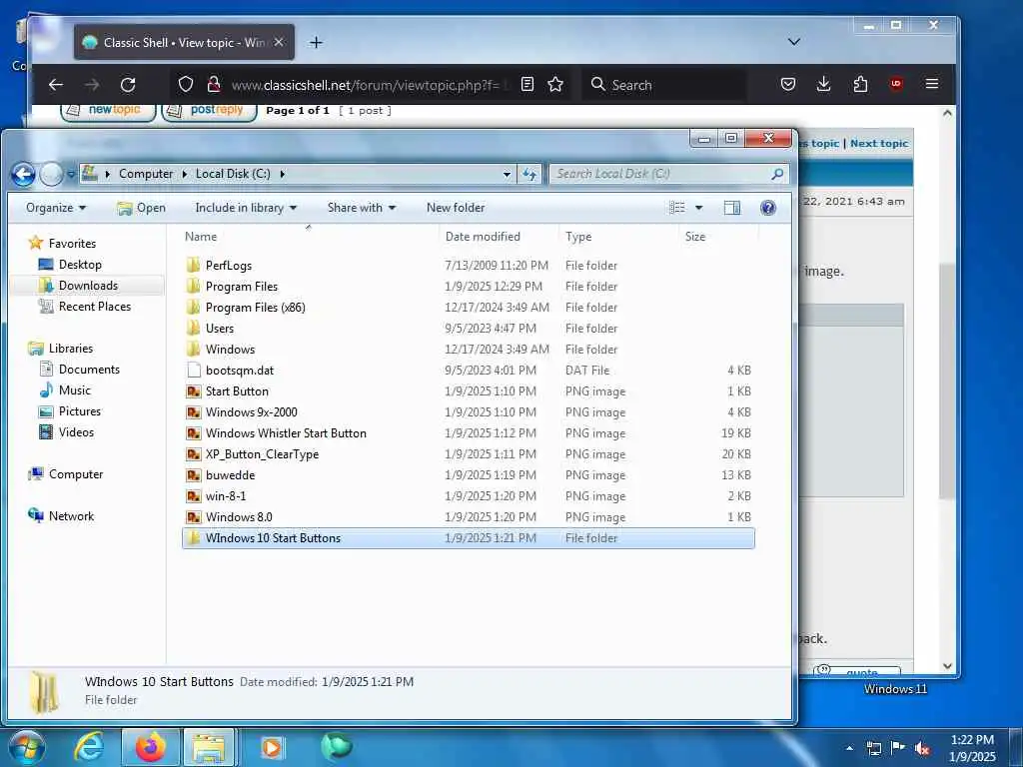Reload the page in Firefox

click(128, 85)
